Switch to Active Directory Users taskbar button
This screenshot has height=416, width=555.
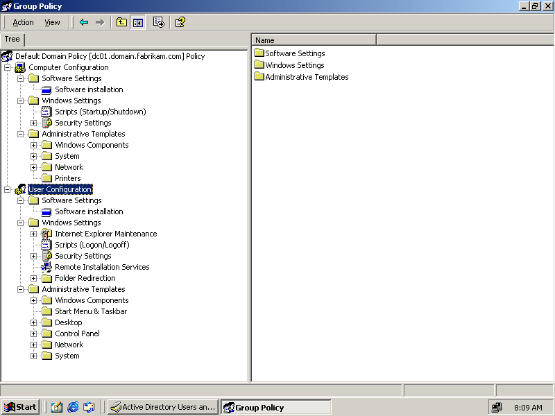tap(163, 407)
